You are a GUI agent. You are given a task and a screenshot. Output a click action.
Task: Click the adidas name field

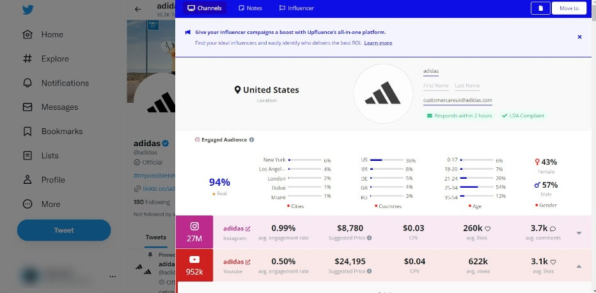pos(431,71)
